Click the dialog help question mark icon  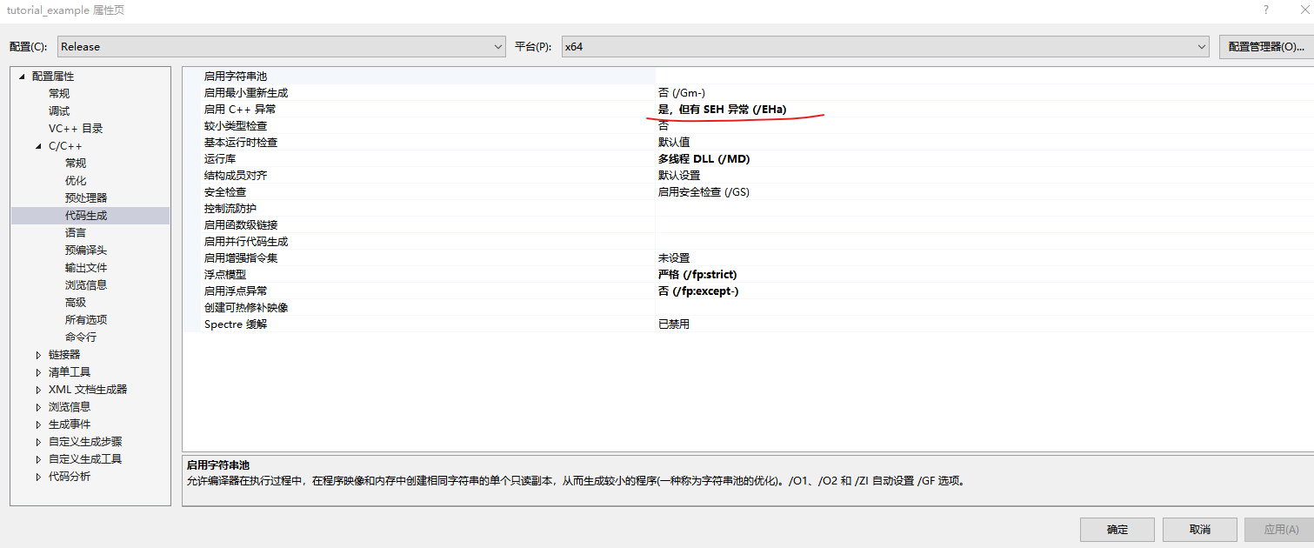click(x=1265, y=10)
